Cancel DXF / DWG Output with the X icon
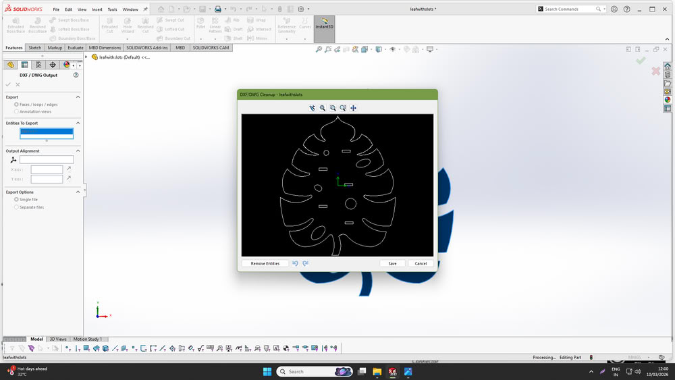Image resolution: width=675 pixels, height=380 pixels. point(18,85)
